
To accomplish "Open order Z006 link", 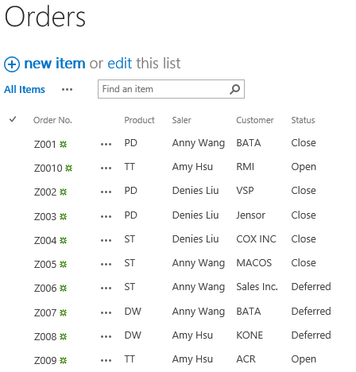I will (x=45, y=289).
